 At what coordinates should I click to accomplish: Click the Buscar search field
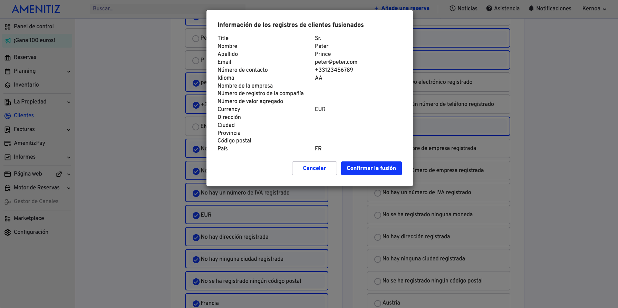pos(167,9)
